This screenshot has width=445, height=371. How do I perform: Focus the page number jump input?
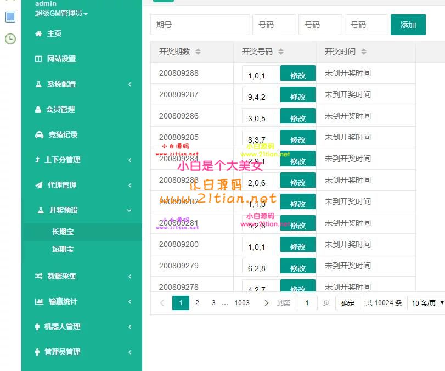307,303
